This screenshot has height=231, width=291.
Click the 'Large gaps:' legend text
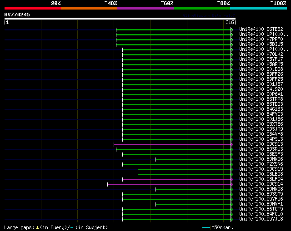[x=19, y=227]
